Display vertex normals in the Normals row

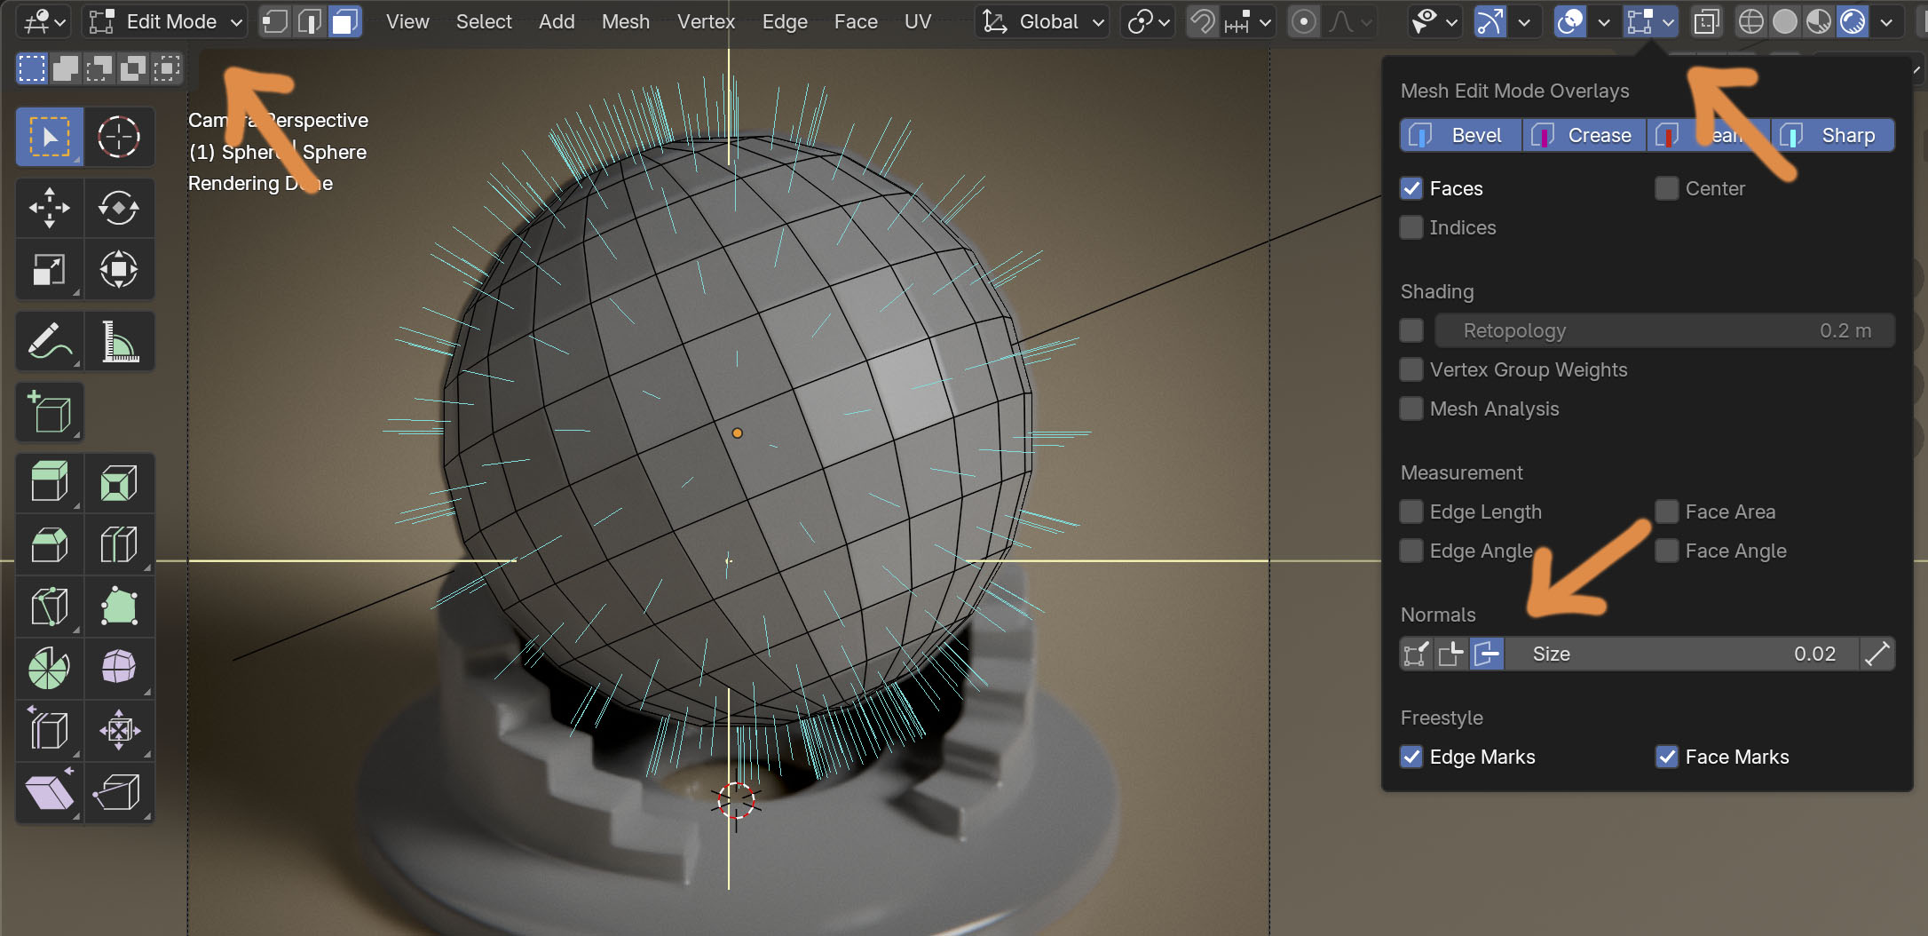(x=1416, y=654)
